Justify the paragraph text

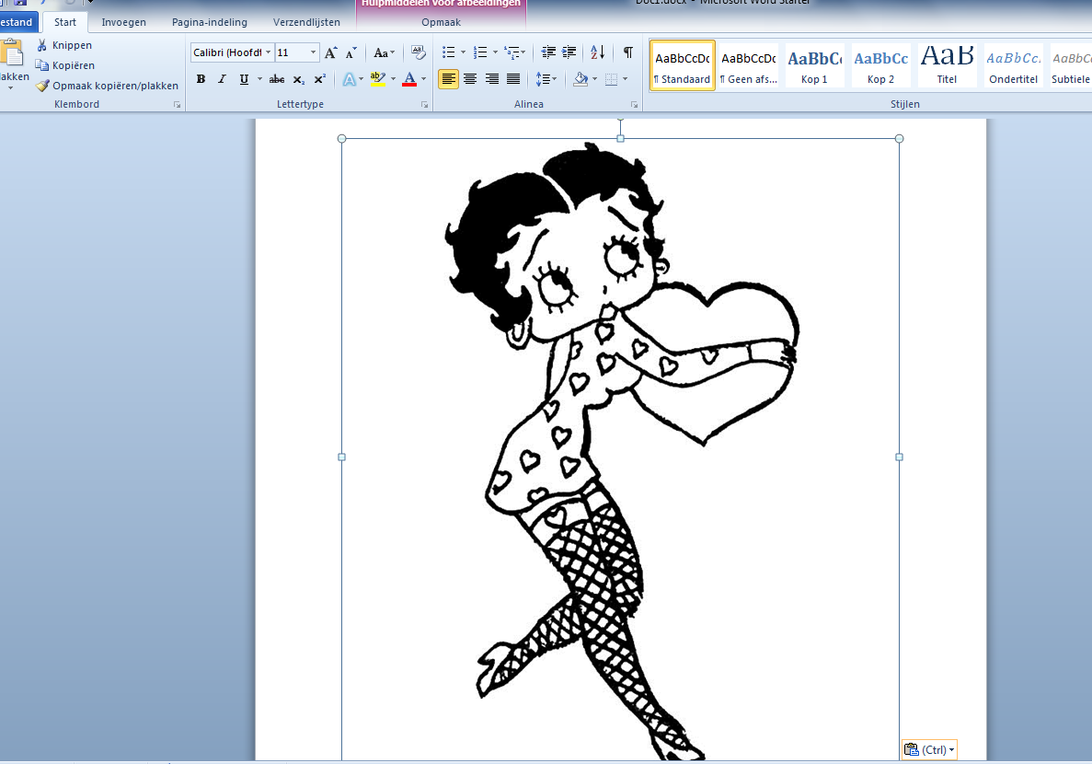click(513, 79)
